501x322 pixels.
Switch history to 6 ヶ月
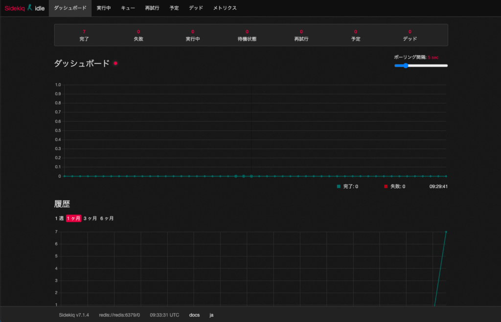(x=107, y=218)
